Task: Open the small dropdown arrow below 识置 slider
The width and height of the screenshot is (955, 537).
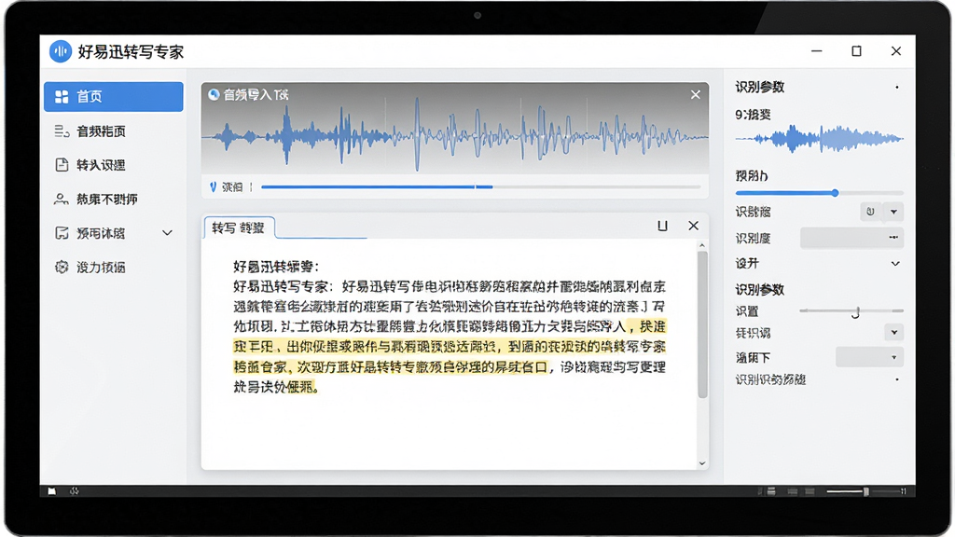Action: coord(894,333)
